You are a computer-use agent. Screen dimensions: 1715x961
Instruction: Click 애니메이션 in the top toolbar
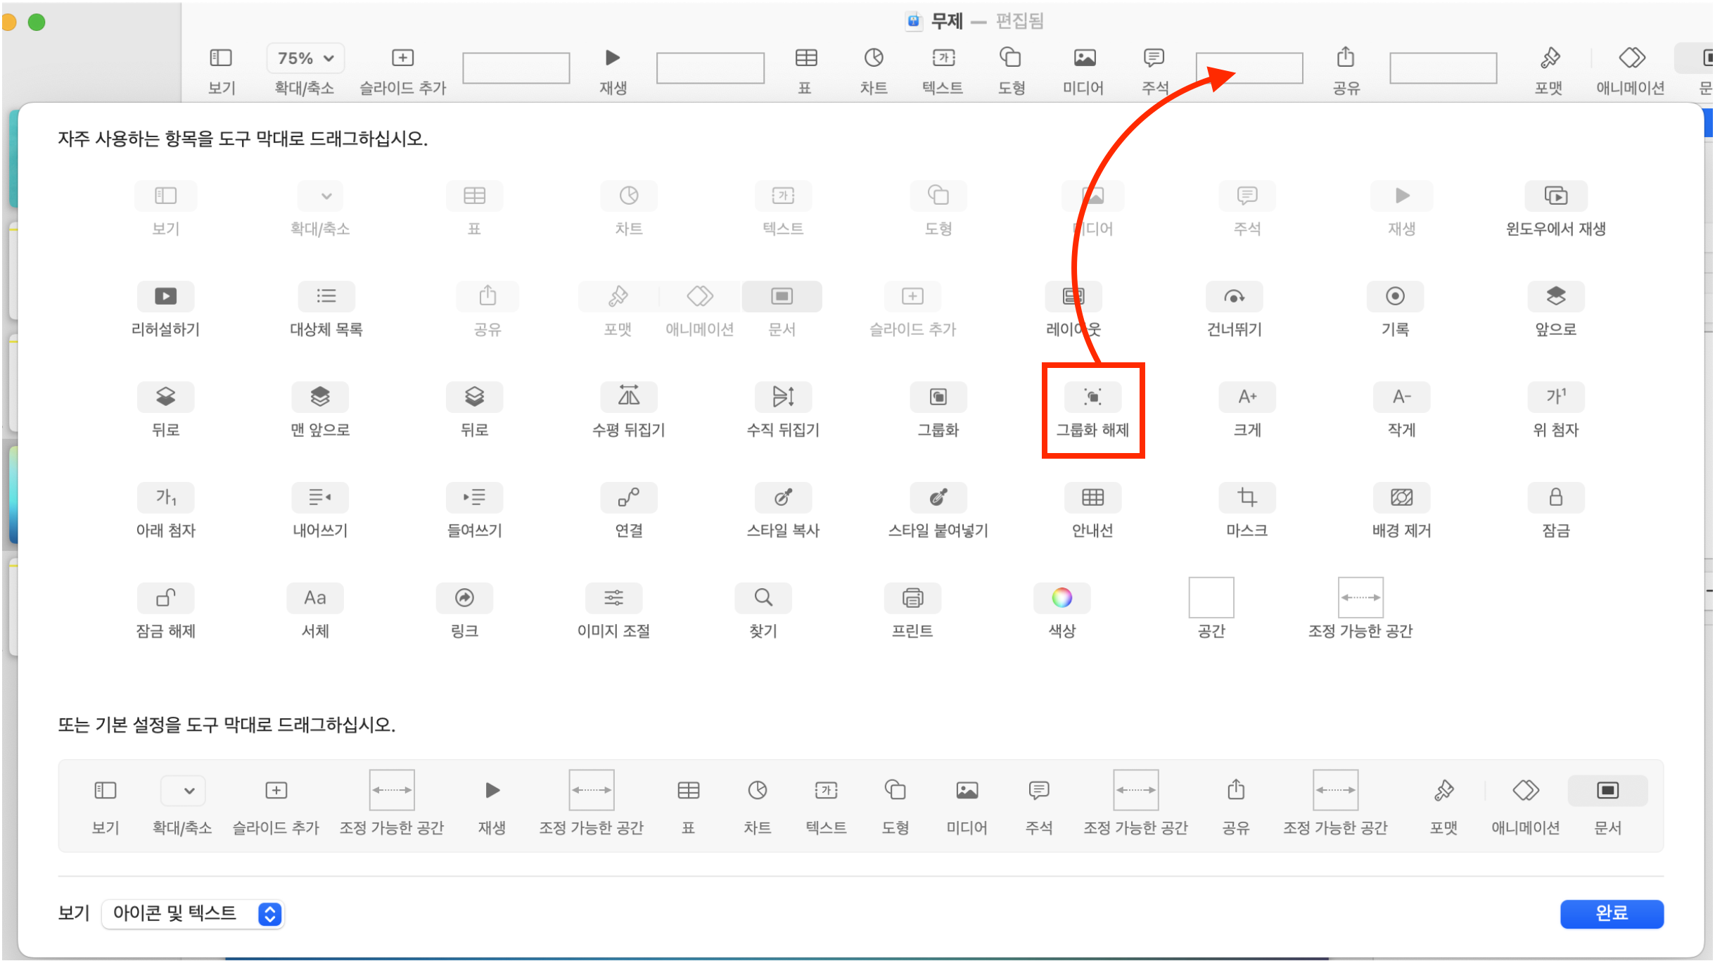(1631, 59)
